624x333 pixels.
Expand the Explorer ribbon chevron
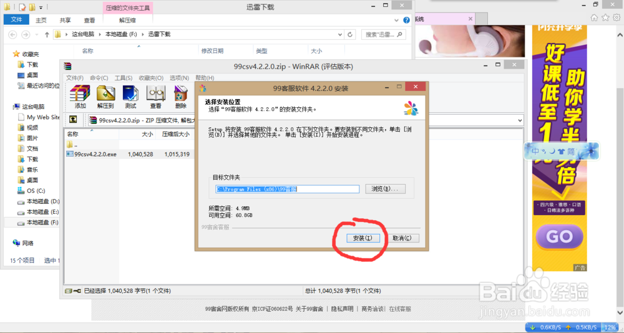[396, 20]
